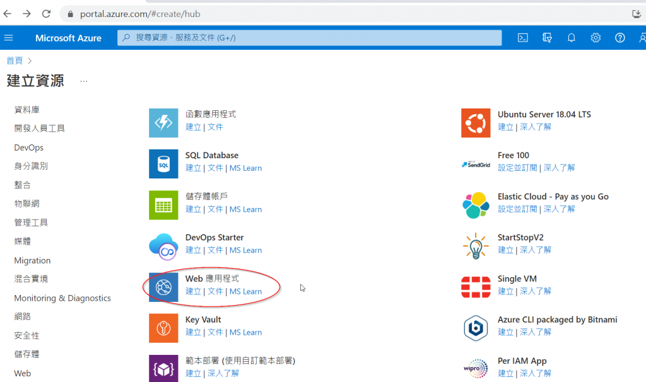Click the Key Vault icon
646x382 pixels.
pyautogui.click(x=163, y=328)
